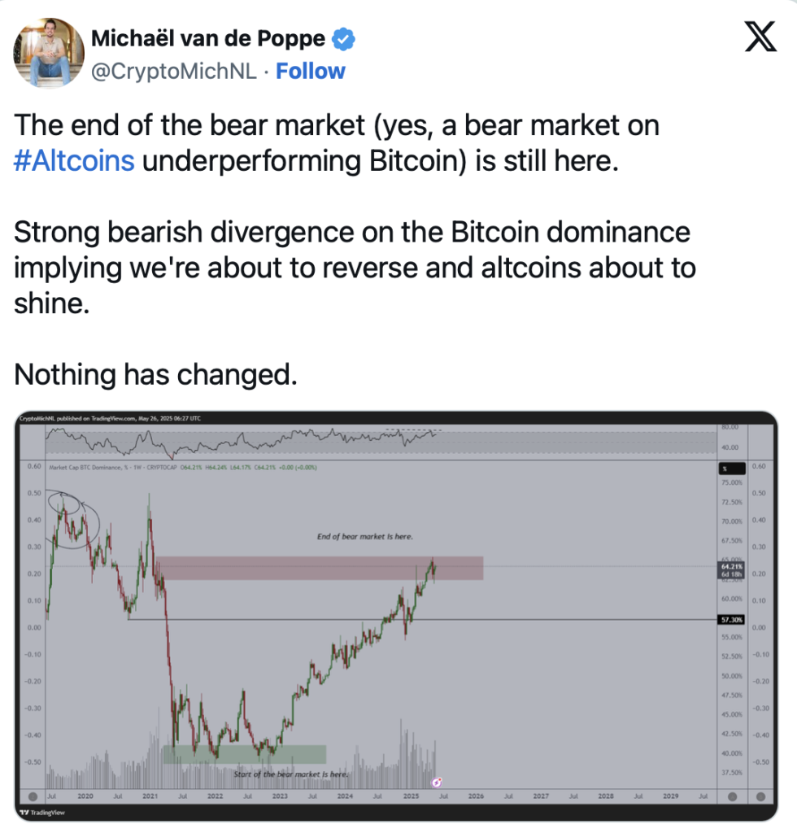This screenshot has height=833, width=797.
Task: Click the 64.21% current price label
Action: point(731,570)
